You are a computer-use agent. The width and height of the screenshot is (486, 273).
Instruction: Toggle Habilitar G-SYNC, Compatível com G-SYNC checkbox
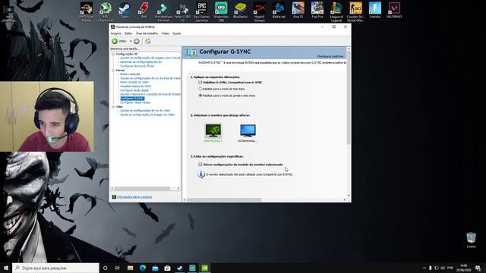tap(200, 83)
